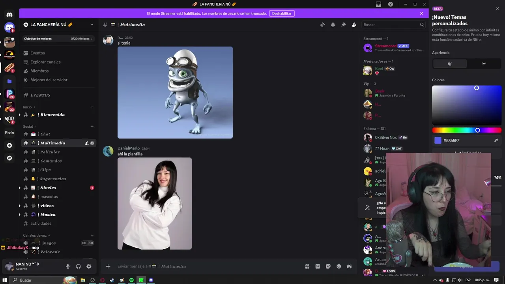Toggle microphone mute in user panel
Viewport: 505px width, 284px height.
[x=68, y=266]
